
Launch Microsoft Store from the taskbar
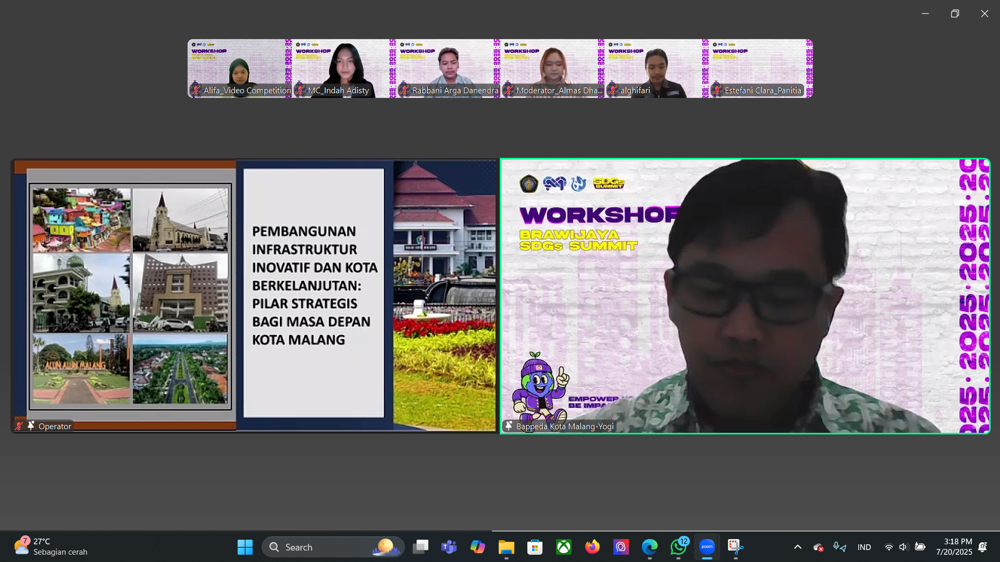(x=535, y=547)
